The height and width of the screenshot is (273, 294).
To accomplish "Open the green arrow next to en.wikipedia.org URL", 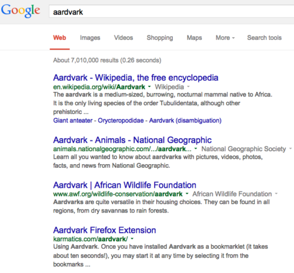I will tap(149, 86).
